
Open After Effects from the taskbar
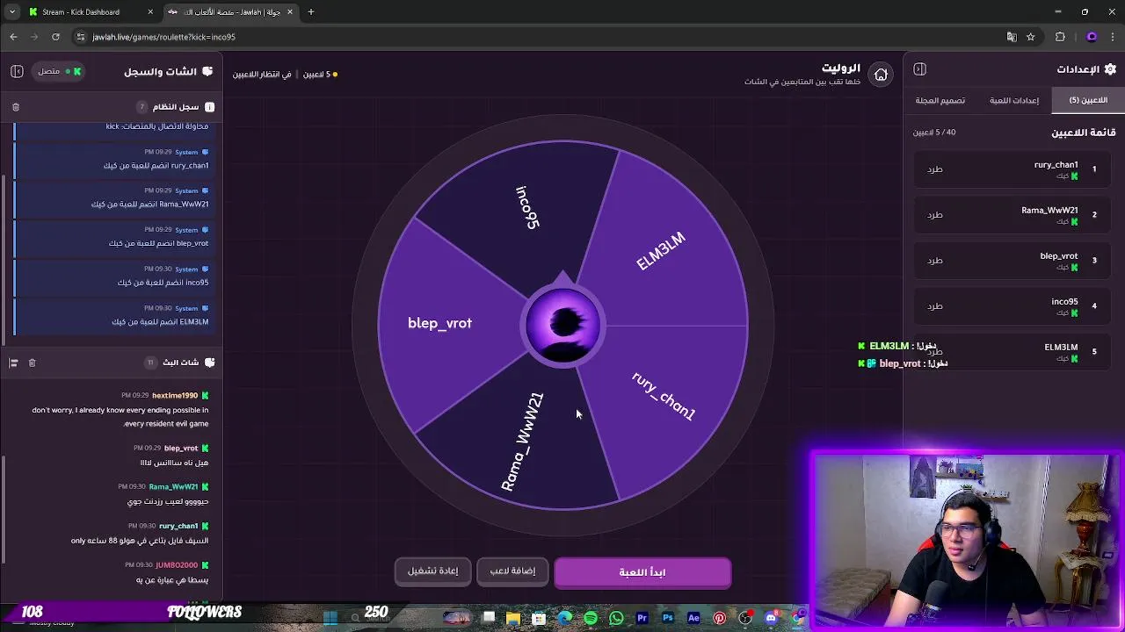click(x=693, y=618)
